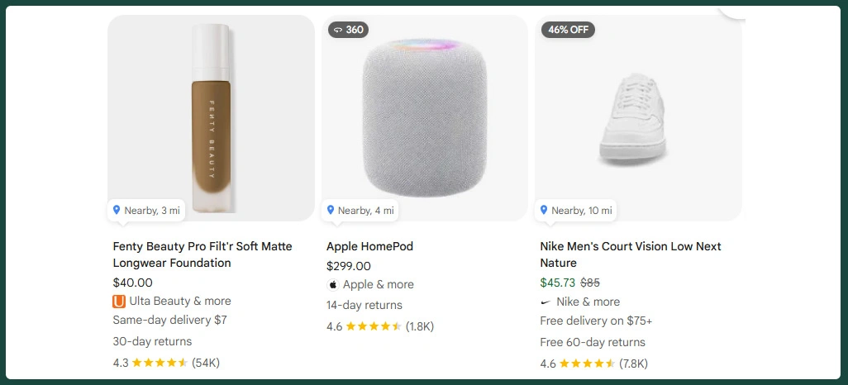Click the 46% OFF discount badge
This screenshot has width=848, height=385.
click(568, 30)
